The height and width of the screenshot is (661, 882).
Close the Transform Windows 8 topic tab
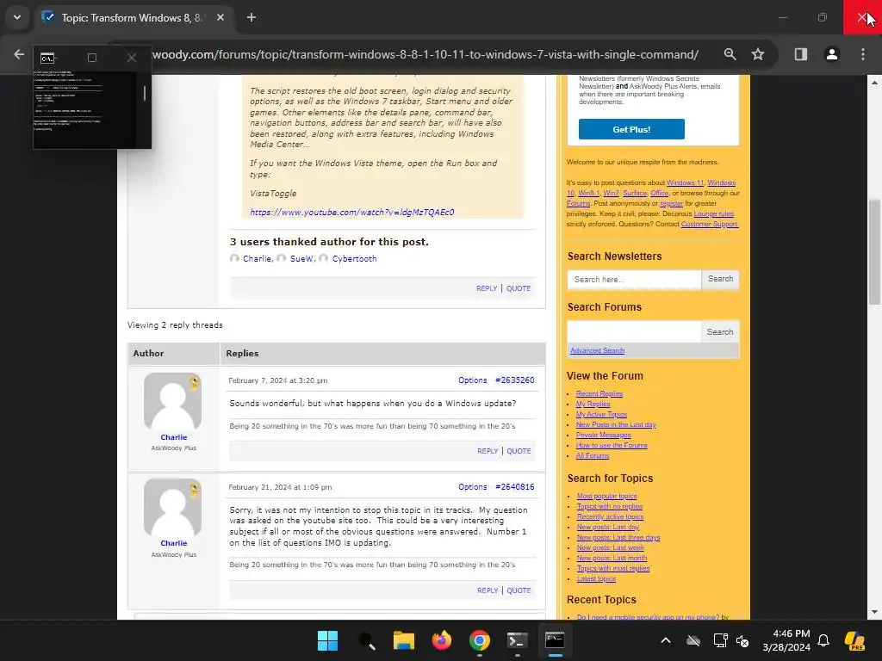tap(220, 17)
